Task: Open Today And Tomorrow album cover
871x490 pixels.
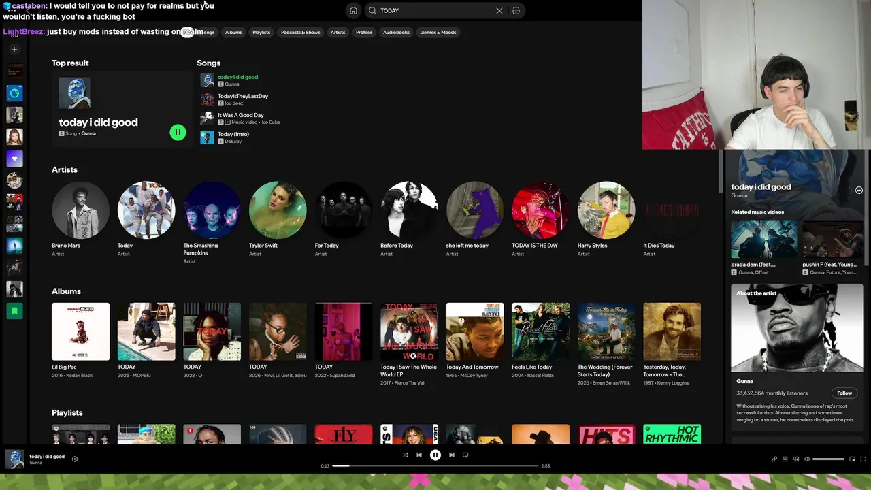Action: point(475,331)
